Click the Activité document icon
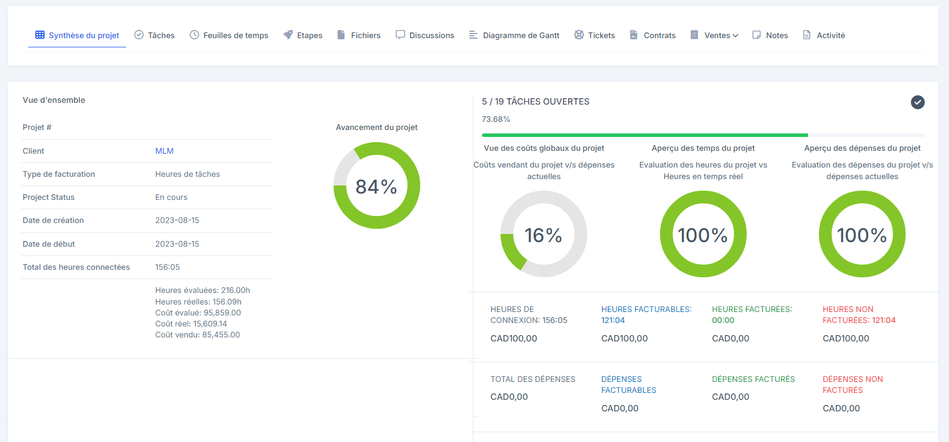 point(807,35)
